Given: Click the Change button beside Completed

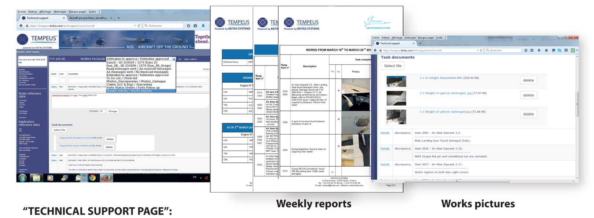Looking at the screenshot, I should coord(112,111).
